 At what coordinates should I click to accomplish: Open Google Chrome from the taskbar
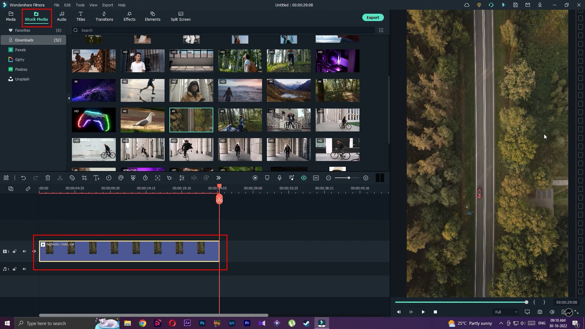pos(143,323)
